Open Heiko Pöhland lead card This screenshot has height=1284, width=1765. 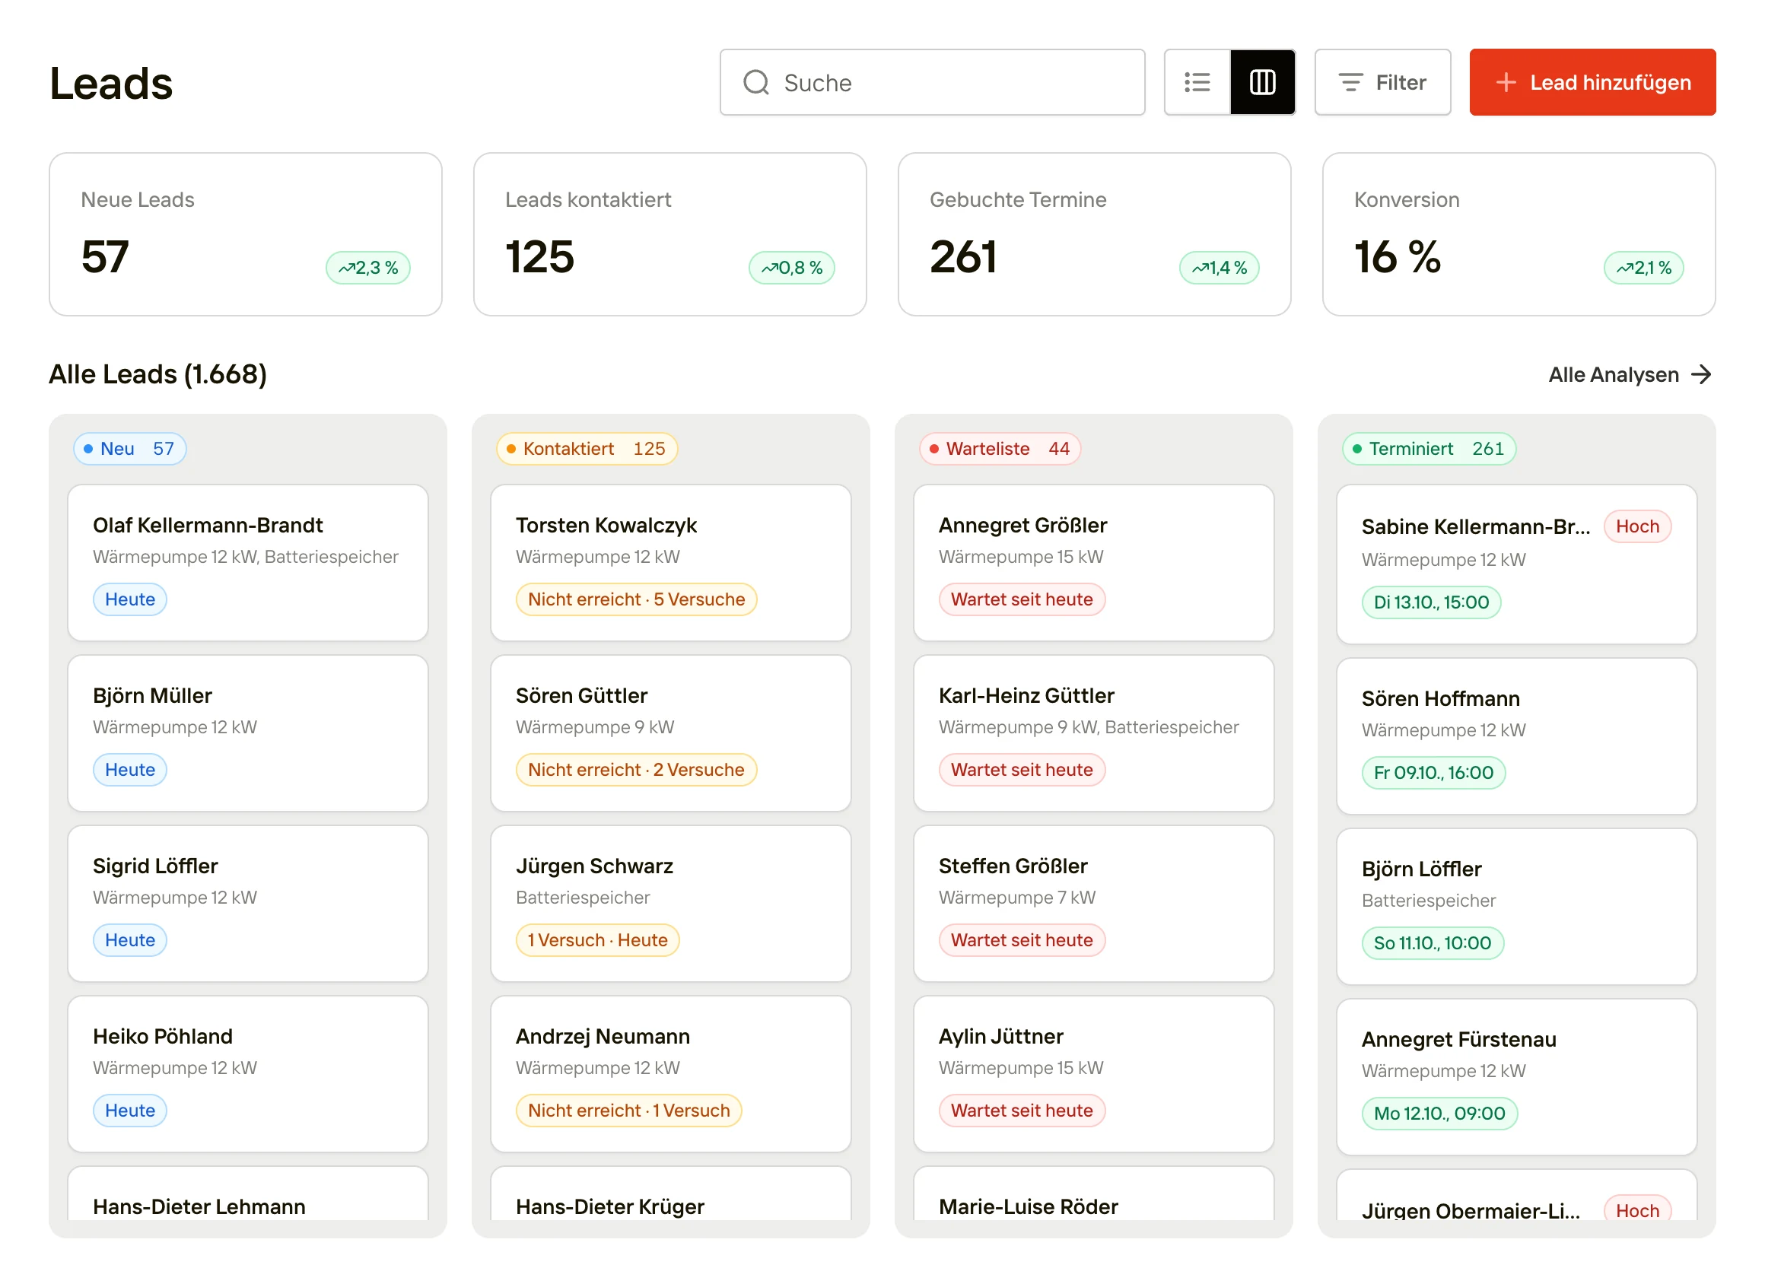tap(248, 1075)
